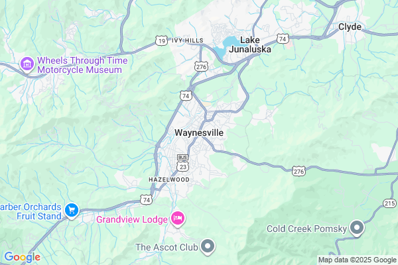Click the route 215 shield
Image resolution: width=398 pixels, height=265 pixels.
389,203
